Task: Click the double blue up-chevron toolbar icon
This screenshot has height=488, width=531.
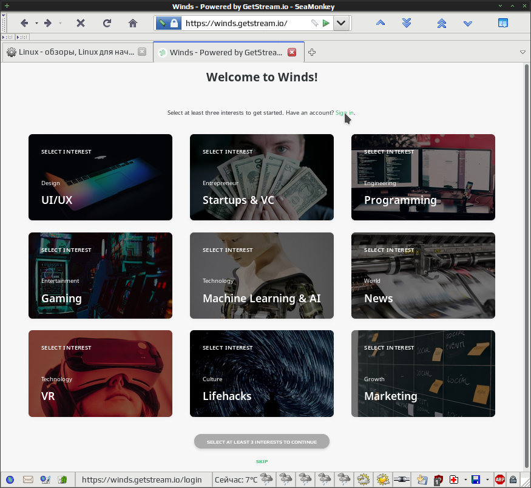Action: coord(442,23)
